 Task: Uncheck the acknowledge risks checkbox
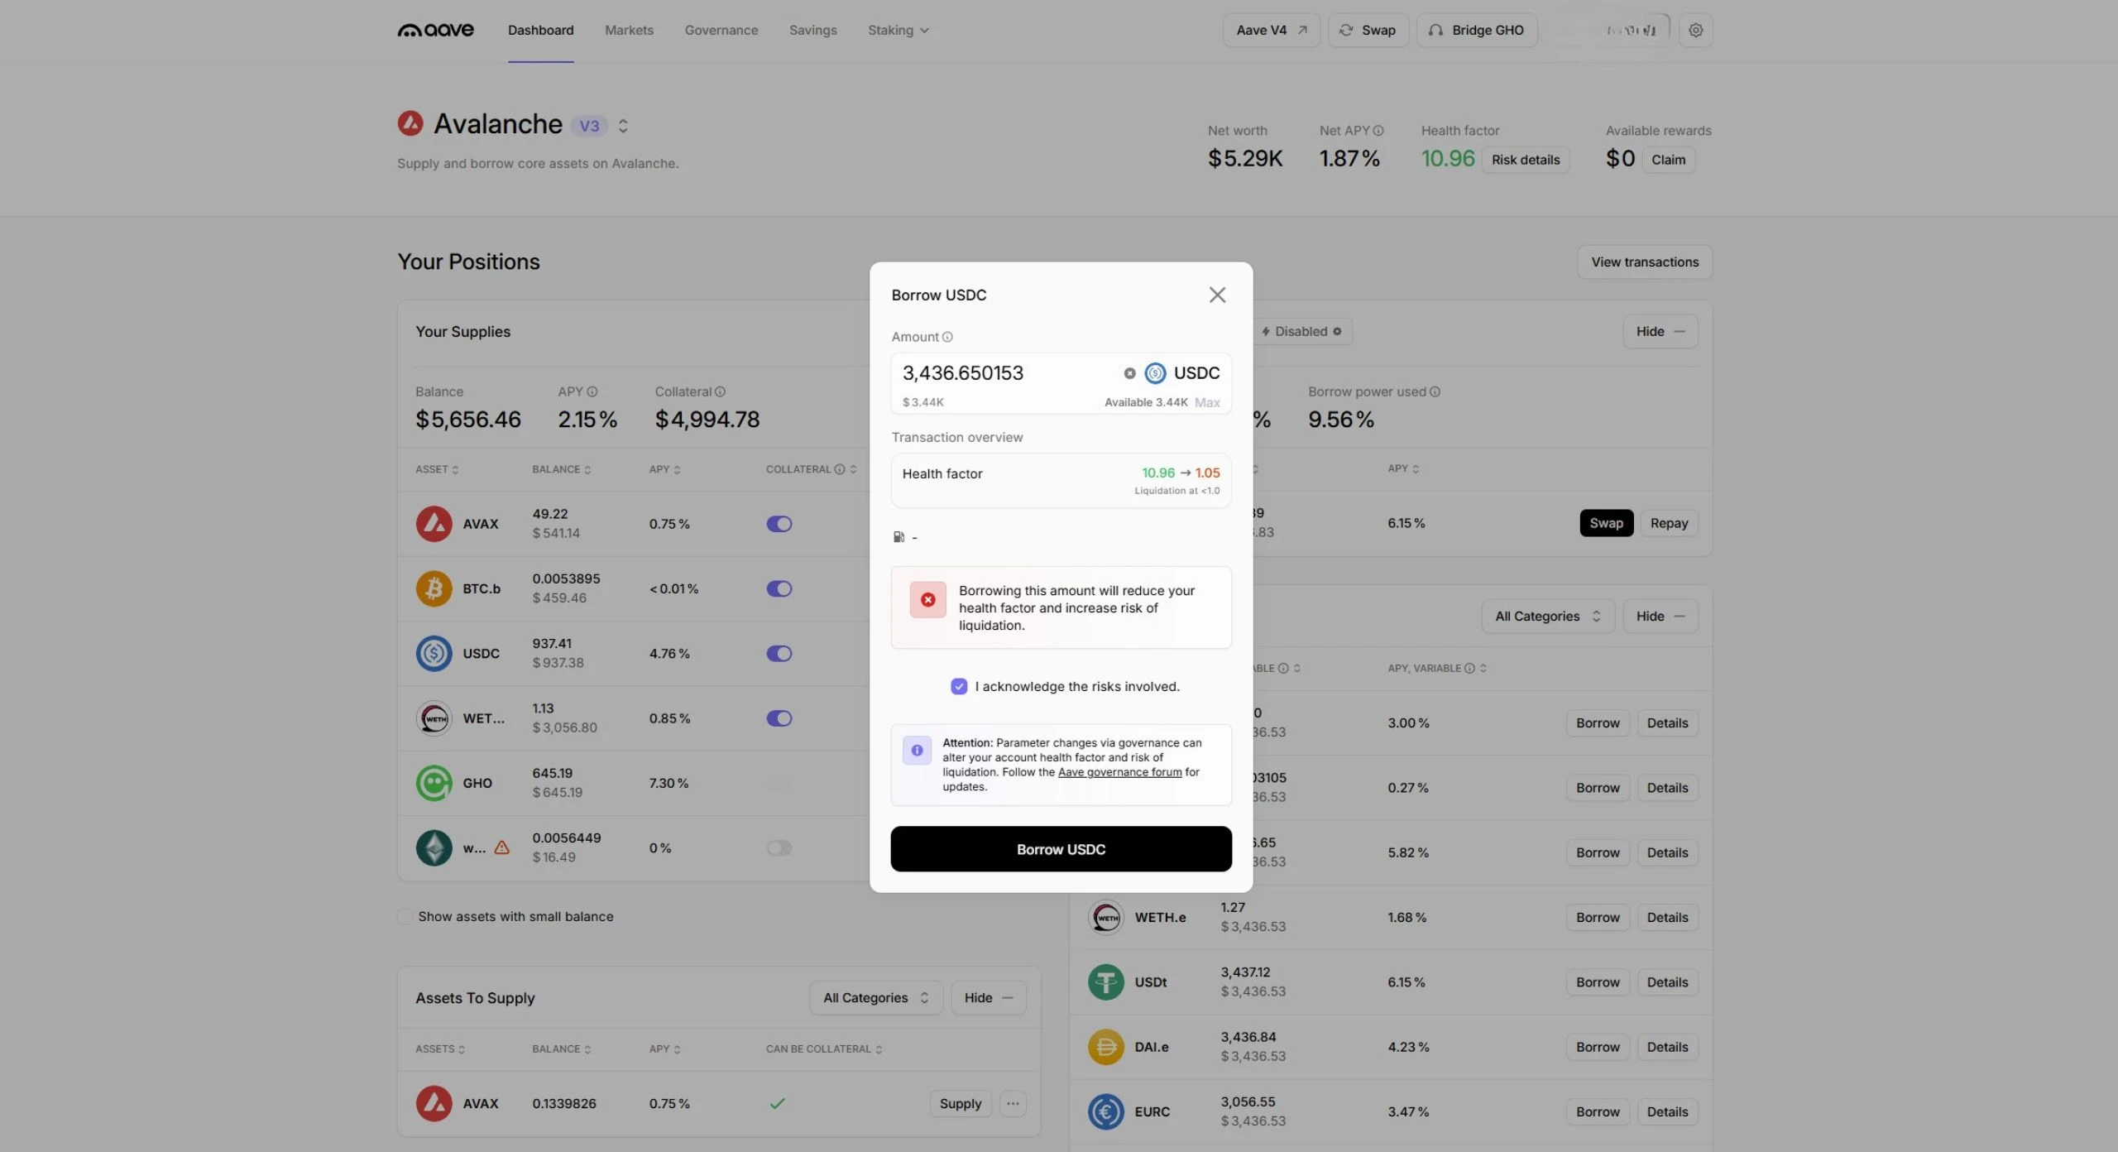pyautogui.click(x=959, y=686)
